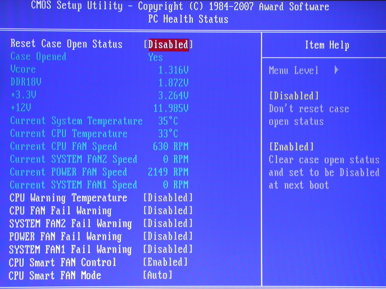Select the Reset Case Open Status [Disabled] value
Viewport: 386px width, 289px height.
168,45
